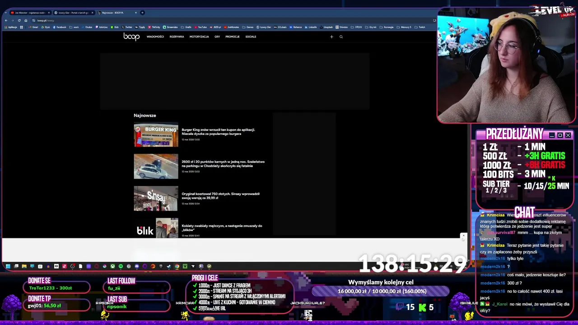This screenshot has width=578, height=325.
Task: Open the Sinsay 39,99 zł article headline
Action: 220,196
